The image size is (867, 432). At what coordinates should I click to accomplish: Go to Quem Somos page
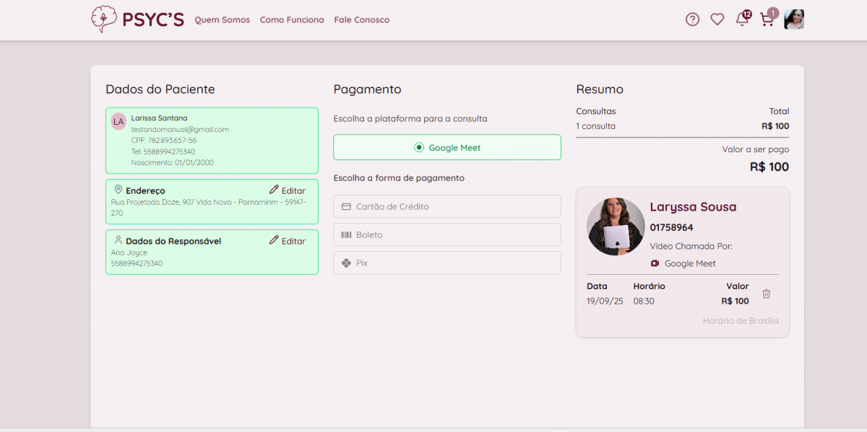click(222, 20)
